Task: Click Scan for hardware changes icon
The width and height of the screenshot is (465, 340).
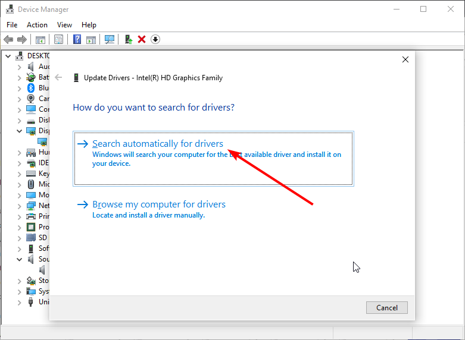Action: click(110, 39)
